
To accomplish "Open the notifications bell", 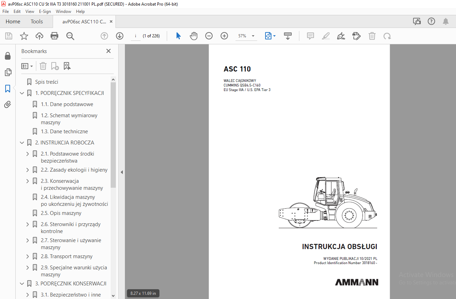I will (x=446, y=22).
